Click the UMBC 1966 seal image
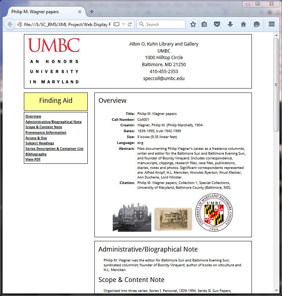This screenshot has height=296, width=282. point(214,212)
